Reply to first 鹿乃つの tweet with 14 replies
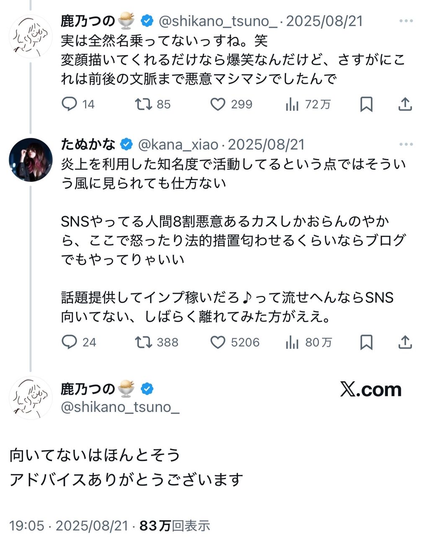Image resolution: width=424 pixels, height=537 pixels. [69, 104]
